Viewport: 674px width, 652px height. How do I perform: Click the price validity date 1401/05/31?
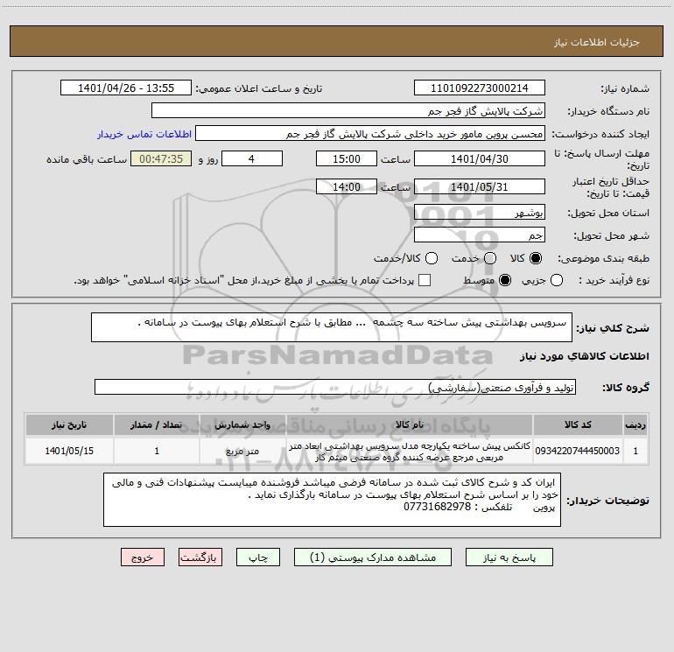click(x=480, y=186)
